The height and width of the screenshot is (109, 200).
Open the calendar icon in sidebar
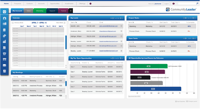click(x=4, y=59)
